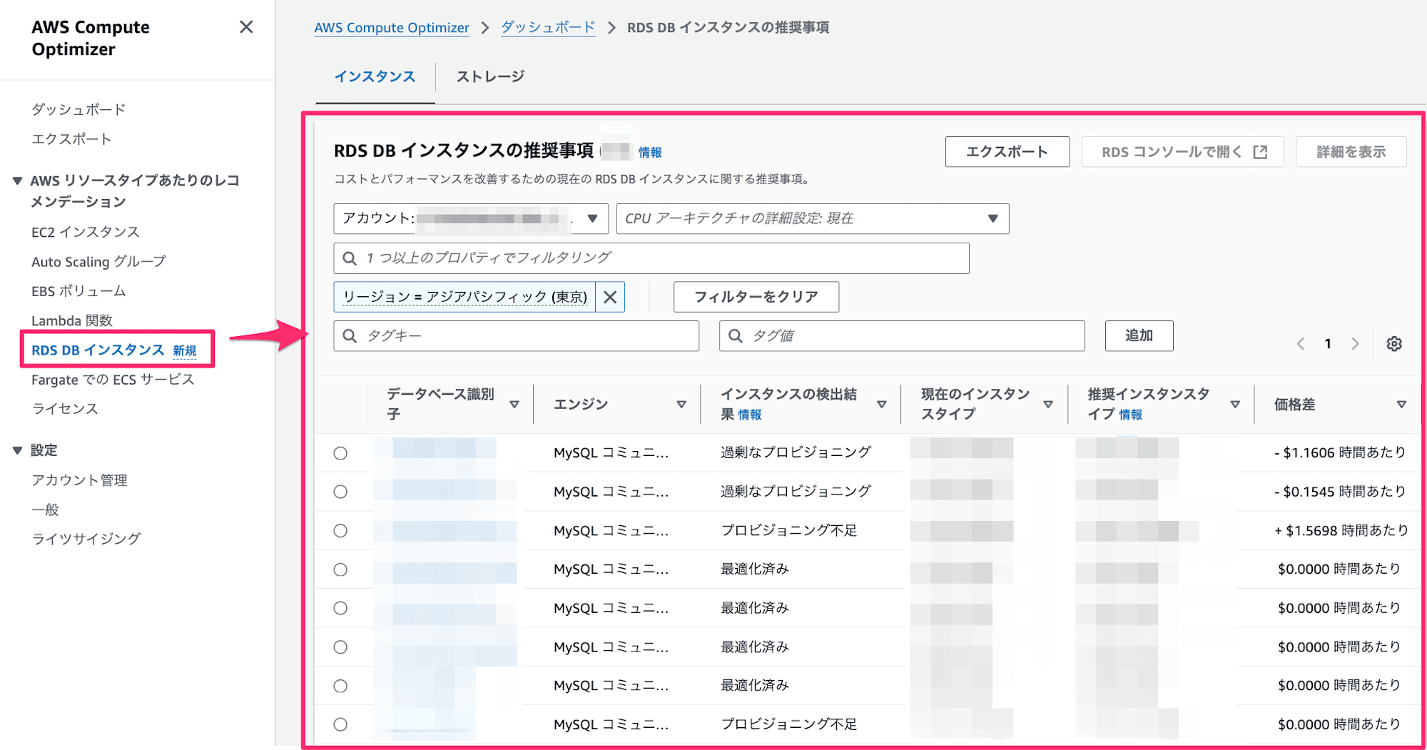
Task: Select row with price difference - $1.1606
Action: click(x=340, y=453)
